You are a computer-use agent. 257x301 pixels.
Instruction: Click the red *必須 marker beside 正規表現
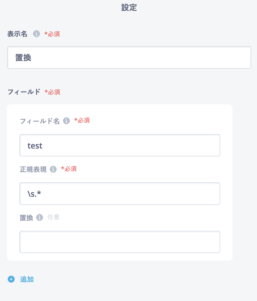coord(69,169)
